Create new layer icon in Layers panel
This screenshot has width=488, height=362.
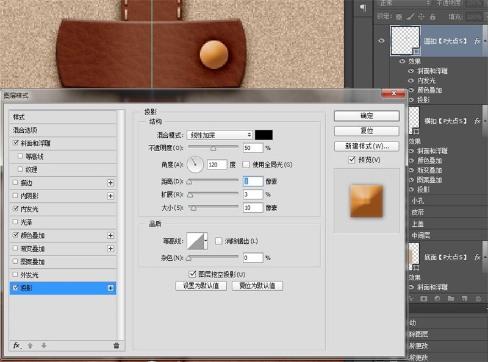point(464,299)
